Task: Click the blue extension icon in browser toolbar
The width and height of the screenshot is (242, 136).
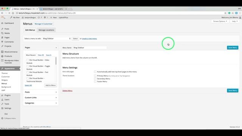Action: 236,13
